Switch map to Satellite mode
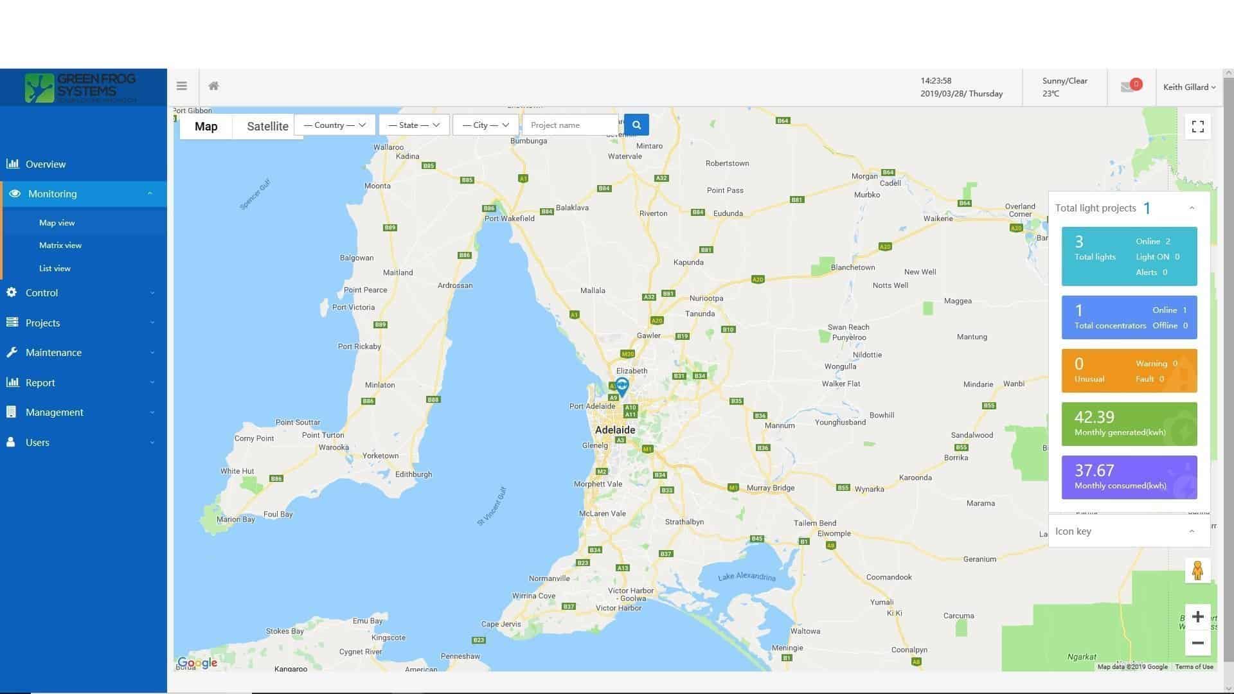Viewport: 1234px width, 694px height. (x=267, y=127)
